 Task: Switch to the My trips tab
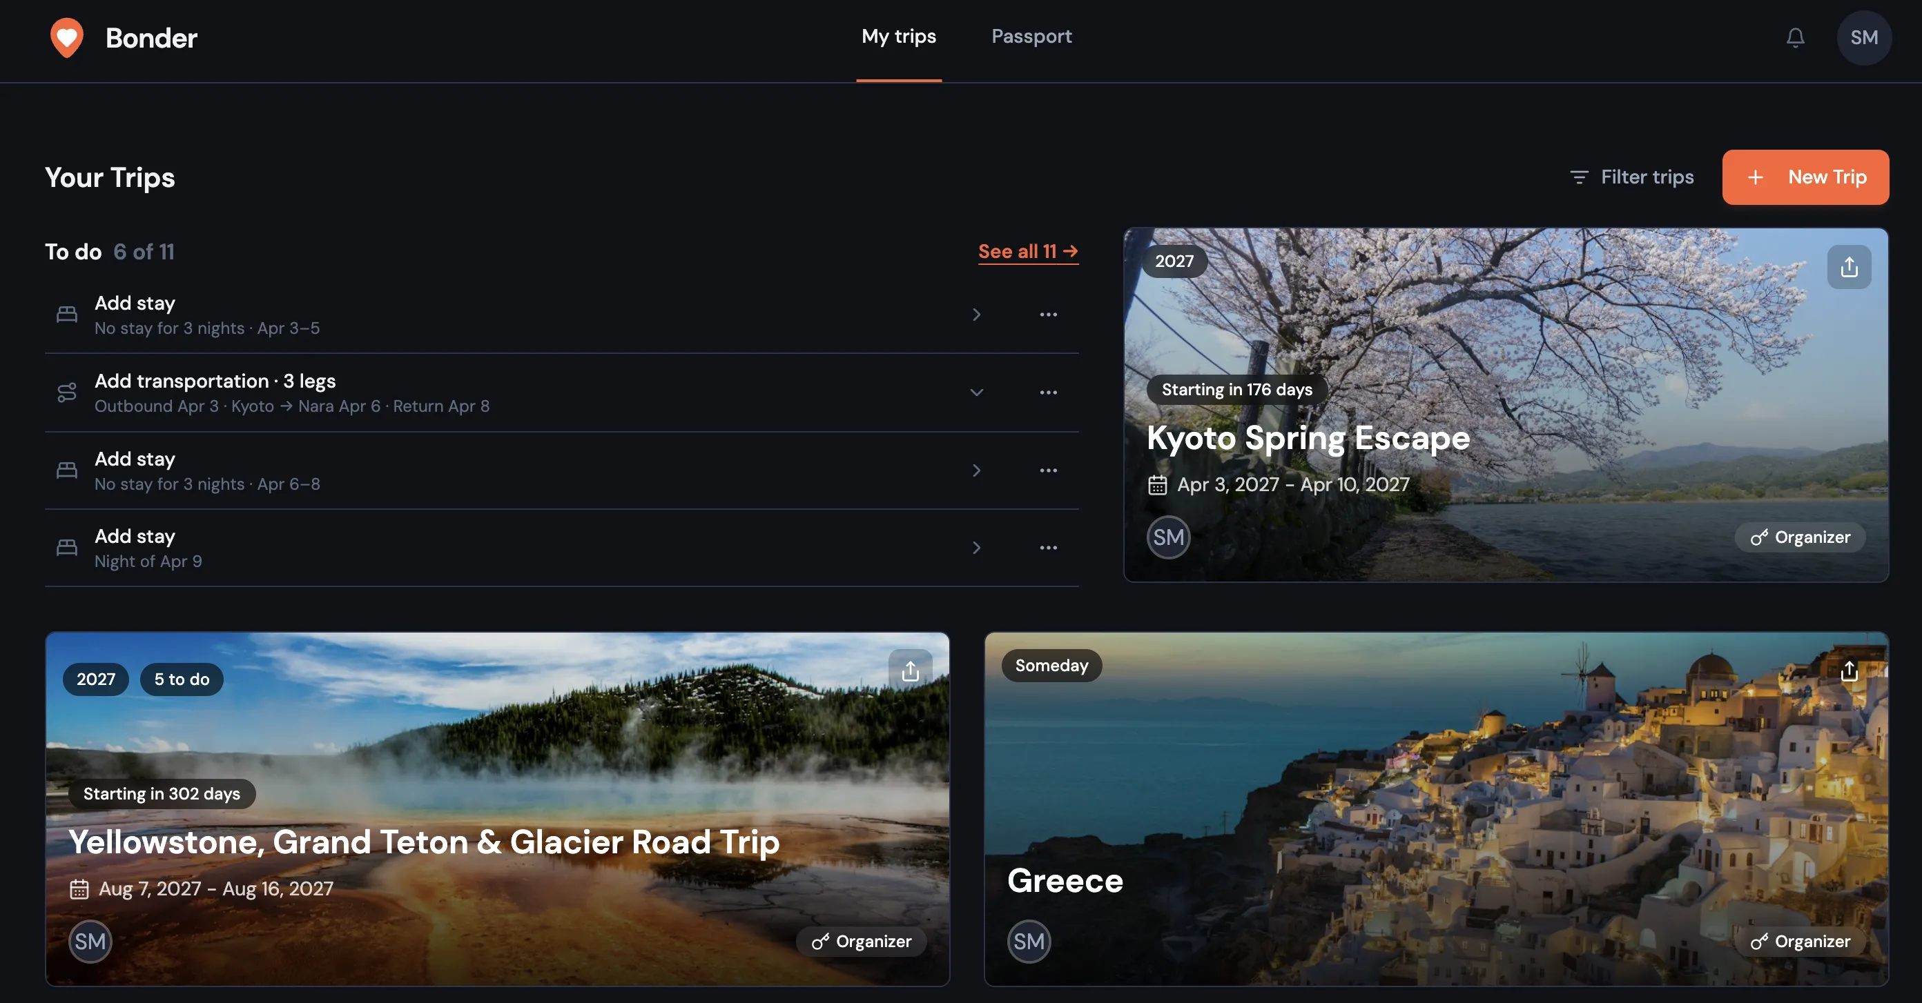coord(898,37)
